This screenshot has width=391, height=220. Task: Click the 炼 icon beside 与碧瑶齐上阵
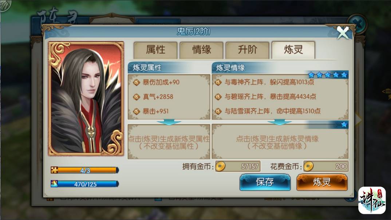(218, 97)
